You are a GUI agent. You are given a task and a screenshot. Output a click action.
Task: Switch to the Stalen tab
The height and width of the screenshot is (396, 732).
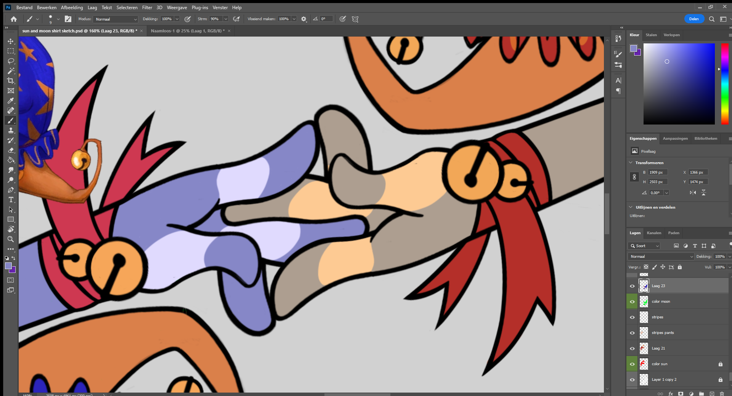651,35
